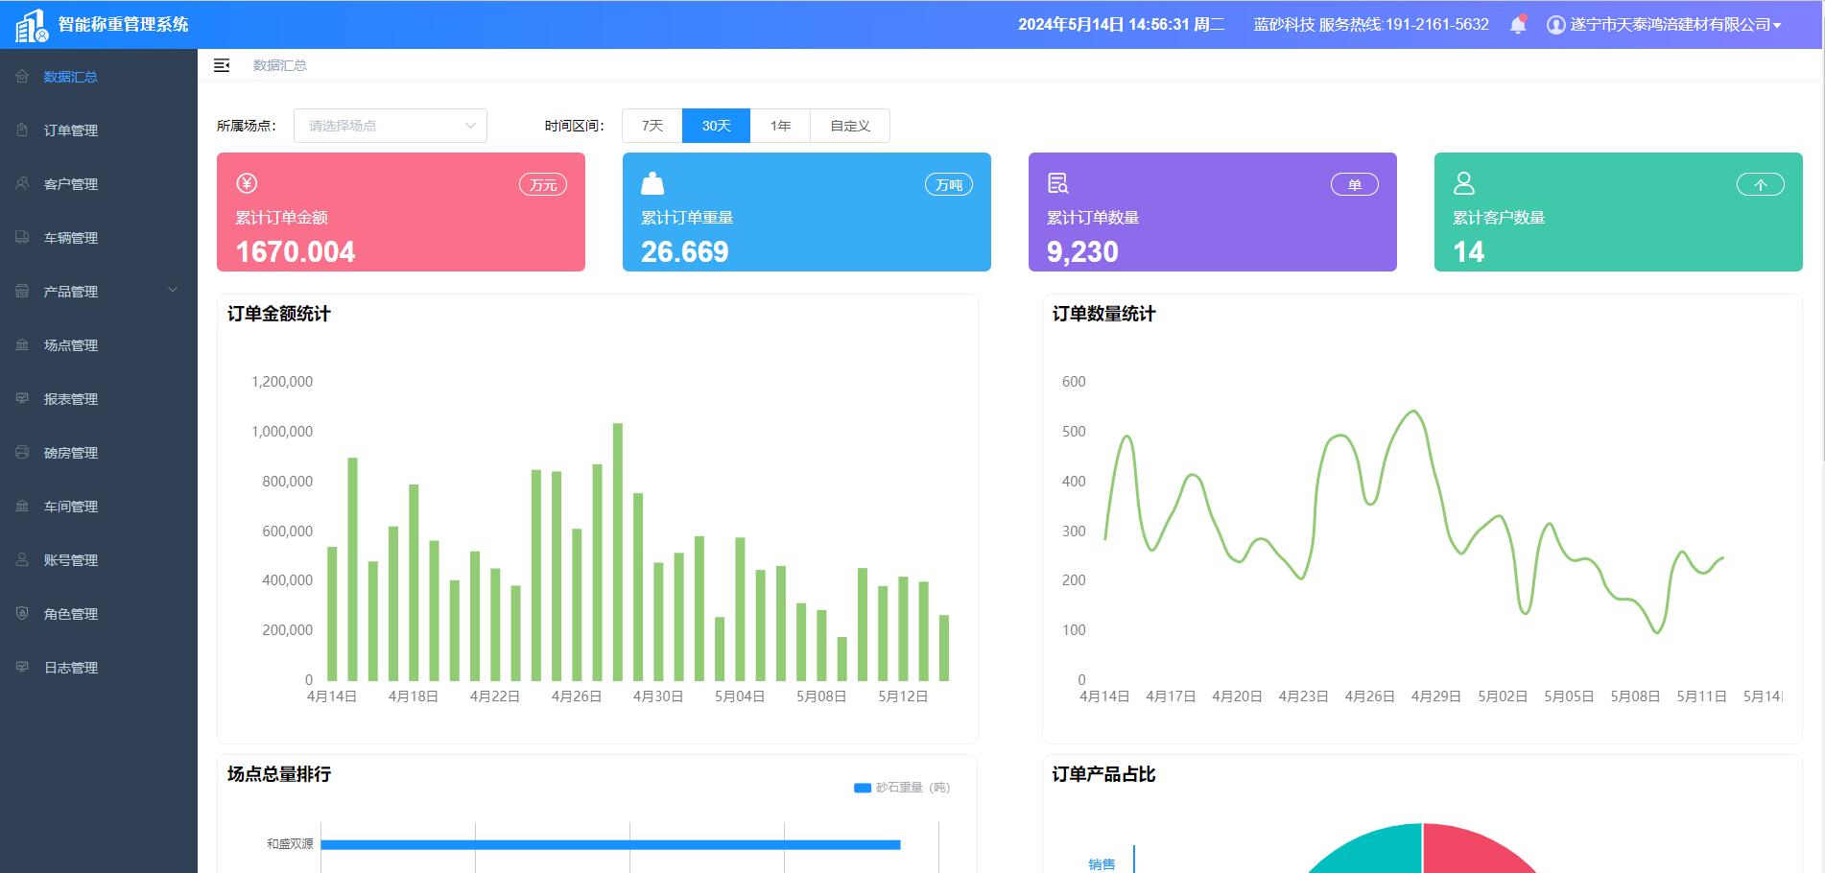Image resolution: width=1825 pixels, height=873 pixels.
Task: Click the 和盛双源 ranking bar
Action: click(x=610, y=844)
